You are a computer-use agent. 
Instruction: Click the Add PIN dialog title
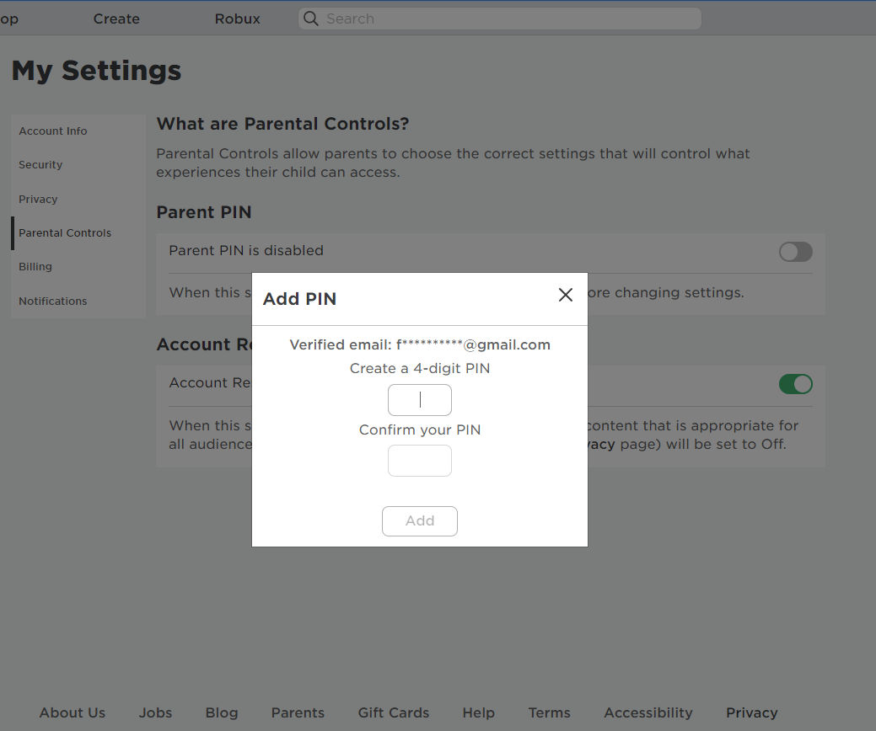point(299,298)
